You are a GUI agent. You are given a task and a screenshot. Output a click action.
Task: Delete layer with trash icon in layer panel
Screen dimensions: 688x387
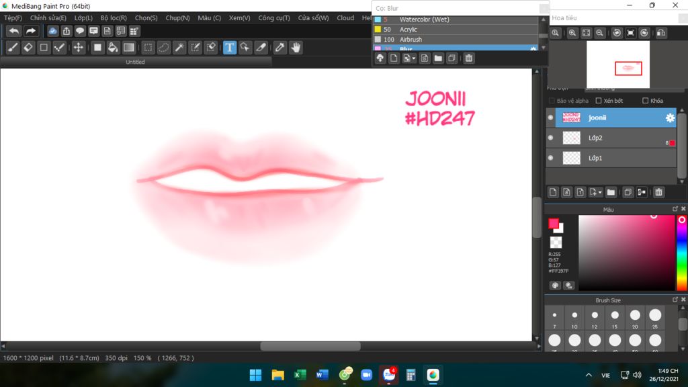(x=658, y=192)
